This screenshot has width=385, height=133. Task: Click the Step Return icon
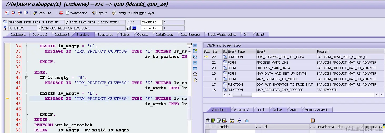pos(20,13)
